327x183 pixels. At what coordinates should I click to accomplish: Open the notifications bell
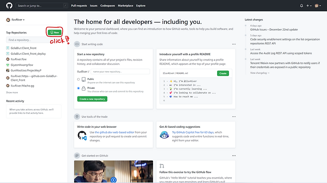[x=301, y=6]
